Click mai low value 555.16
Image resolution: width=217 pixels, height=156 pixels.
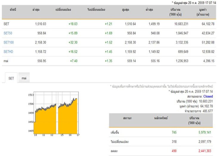155,61
